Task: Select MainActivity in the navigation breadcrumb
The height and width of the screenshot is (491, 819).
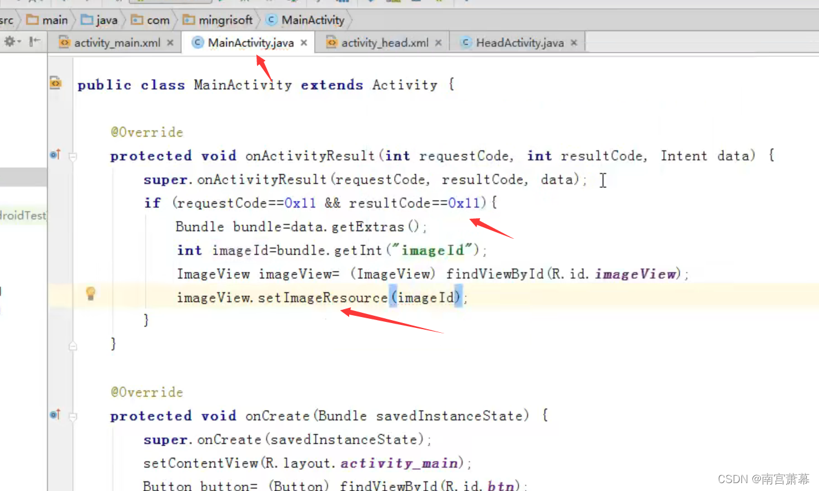Action: 313,20
